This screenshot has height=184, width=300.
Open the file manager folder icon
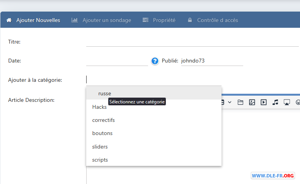240,102
